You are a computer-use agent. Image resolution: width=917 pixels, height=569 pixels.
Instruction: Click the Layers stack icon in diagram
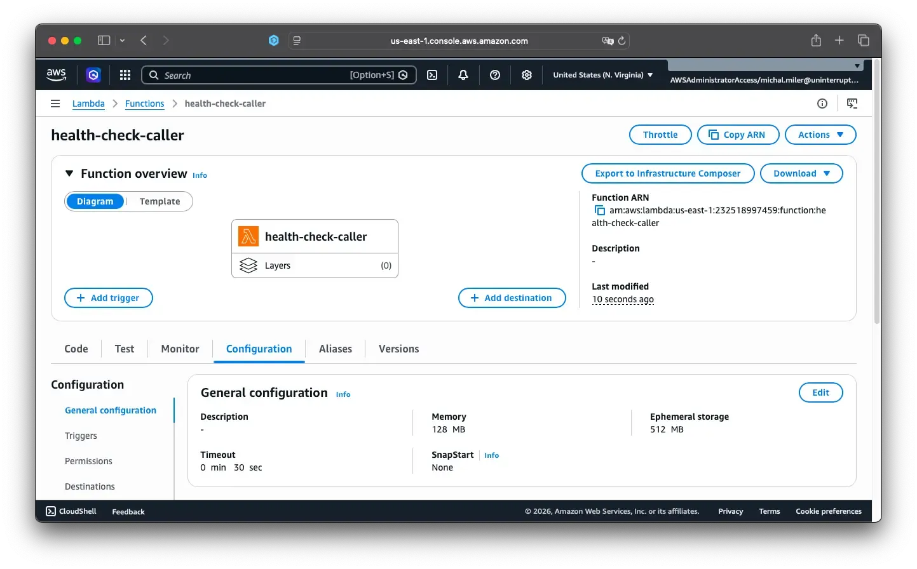248,265
